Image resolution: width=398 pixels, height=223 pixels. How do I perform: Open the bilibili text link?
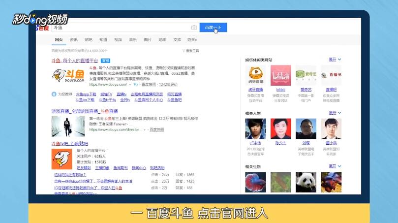click(281, 90)
